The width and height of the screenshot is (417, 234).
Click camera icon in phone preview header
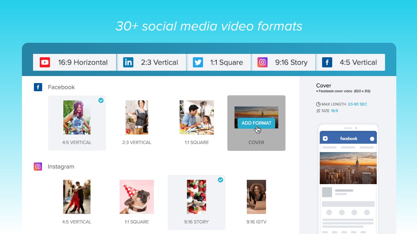coord(325,139)
